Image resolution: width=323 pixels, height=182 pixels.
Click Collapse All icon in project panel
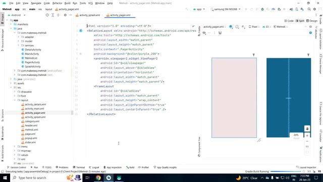(x=58, y=15)
